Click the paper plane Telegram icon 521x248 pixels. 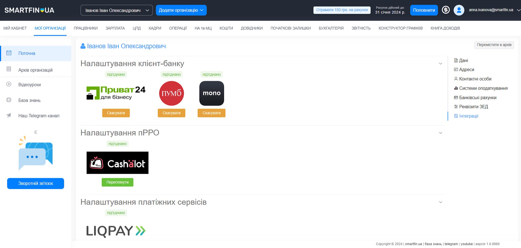[9, 115]
